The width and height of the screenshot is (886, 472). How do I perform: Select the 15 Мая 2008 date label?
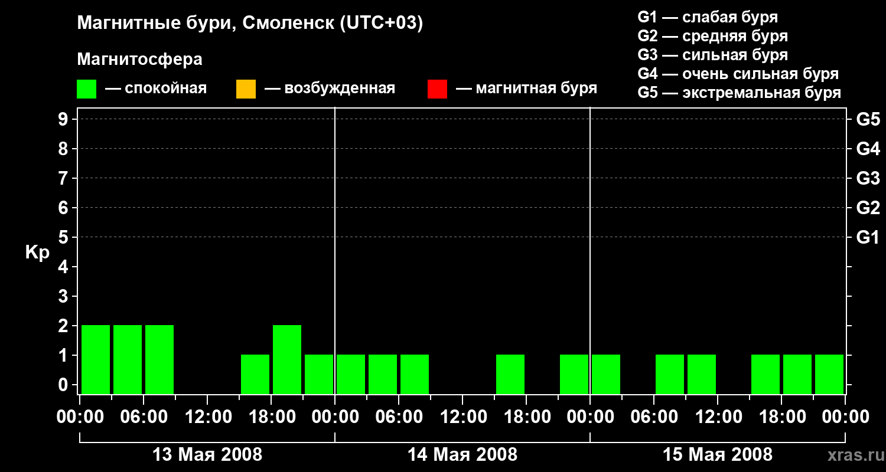(718, 455)
